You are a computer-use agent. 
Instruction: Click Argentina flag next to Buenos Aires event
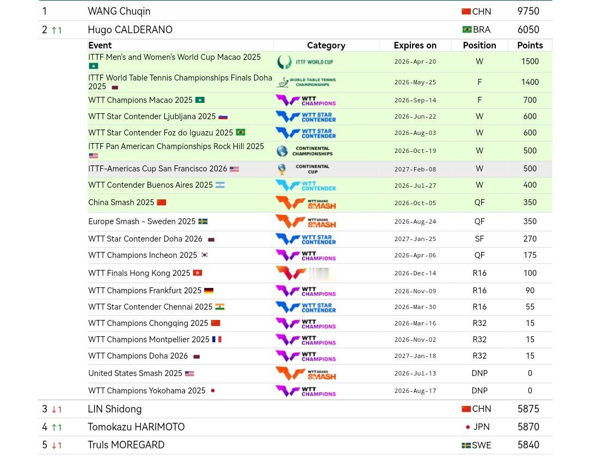[x=220, y=185]
